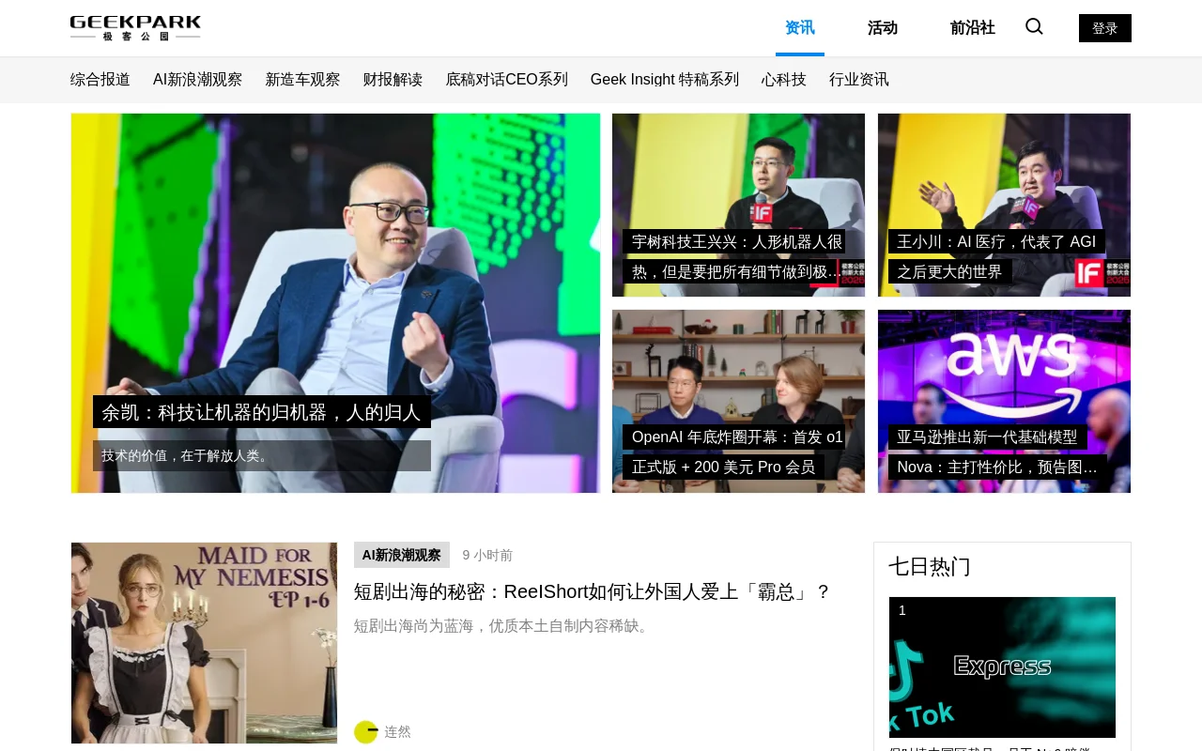Click the GEEKPARK logo

click(x=135, y=27)
